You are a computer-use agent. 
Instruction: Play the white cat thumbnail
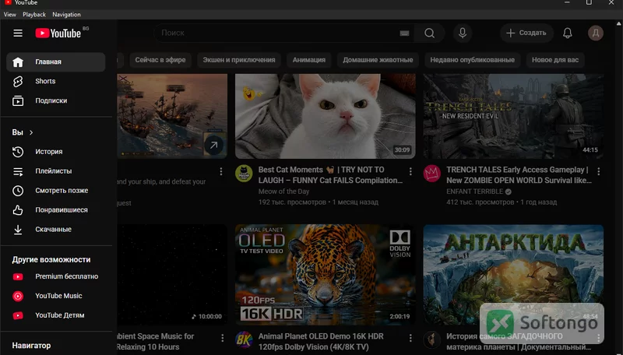click(x=325, y=116)
